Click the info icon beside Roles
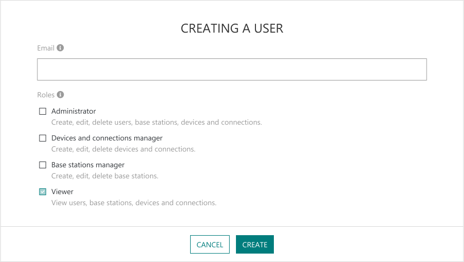This screenshot has width=464, height=262. 60,95
